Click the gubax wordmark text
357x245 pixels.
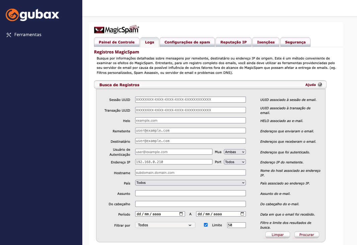click(39, 15)
